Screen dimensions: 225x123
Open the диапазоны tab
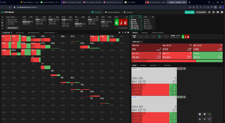20,33
